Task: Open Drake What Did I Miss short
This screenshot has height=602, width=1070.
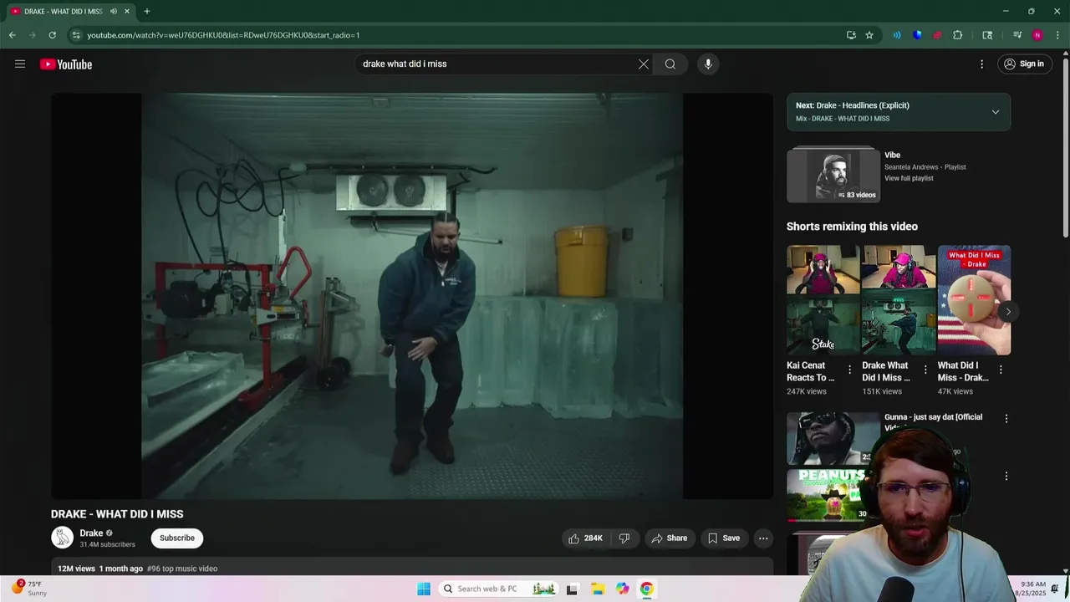Action: pos(899,300)
